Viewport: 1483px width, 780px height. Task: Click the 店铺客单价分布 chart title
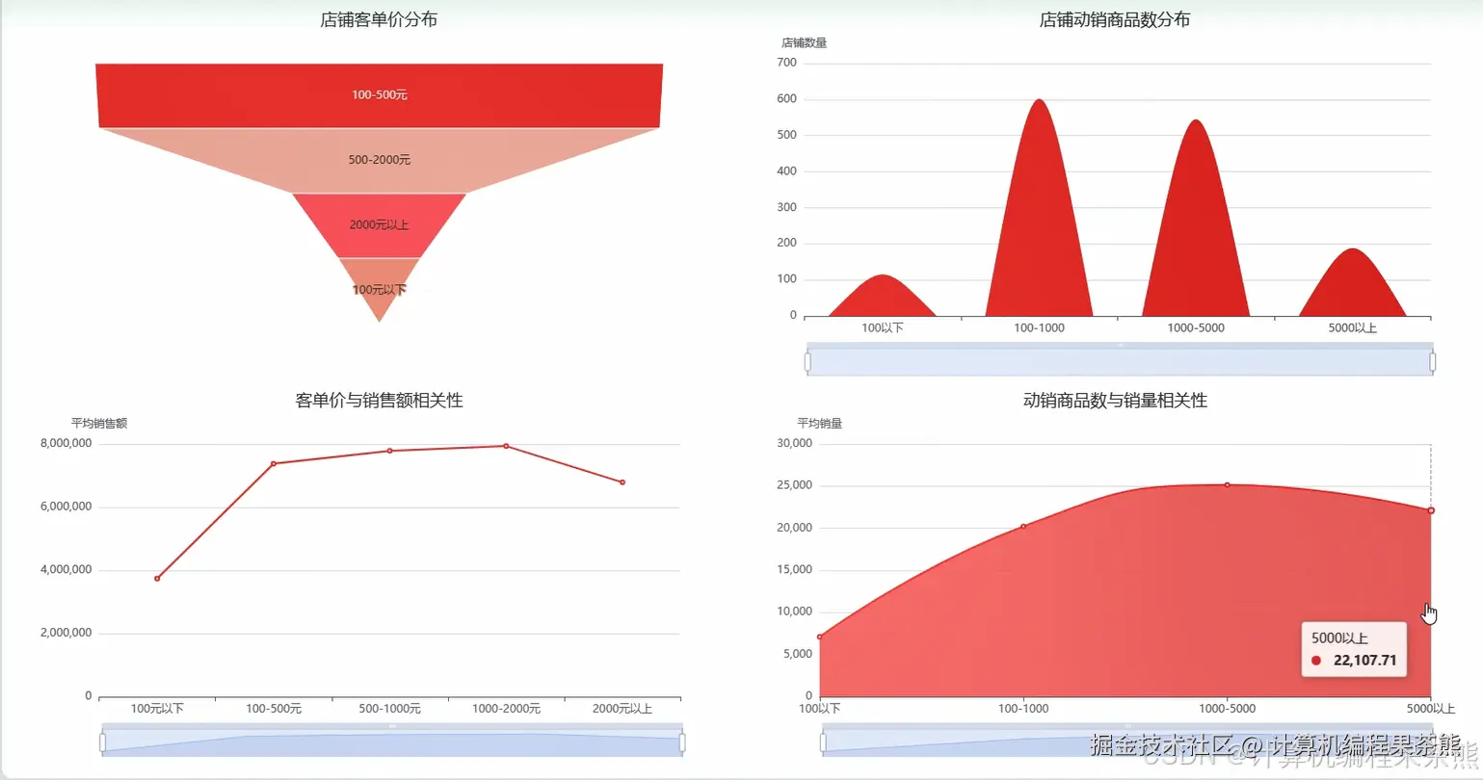(379, 19)
